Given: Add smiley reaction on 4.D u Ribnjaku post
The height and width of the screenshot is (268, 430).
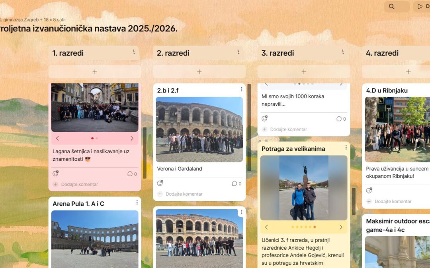Looking at the screenshot, I should coord(368,191).
